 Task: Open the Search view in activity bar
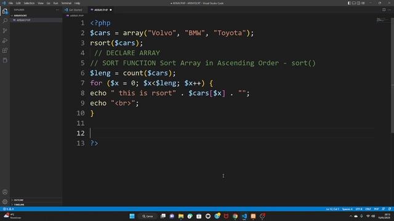[x=5, y=21]
